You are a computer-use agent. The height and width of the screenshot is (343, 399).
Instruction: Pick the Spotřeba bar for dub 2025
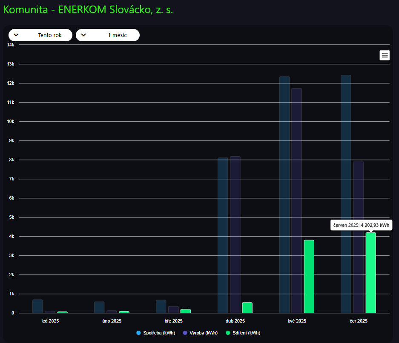coord(223,235)
